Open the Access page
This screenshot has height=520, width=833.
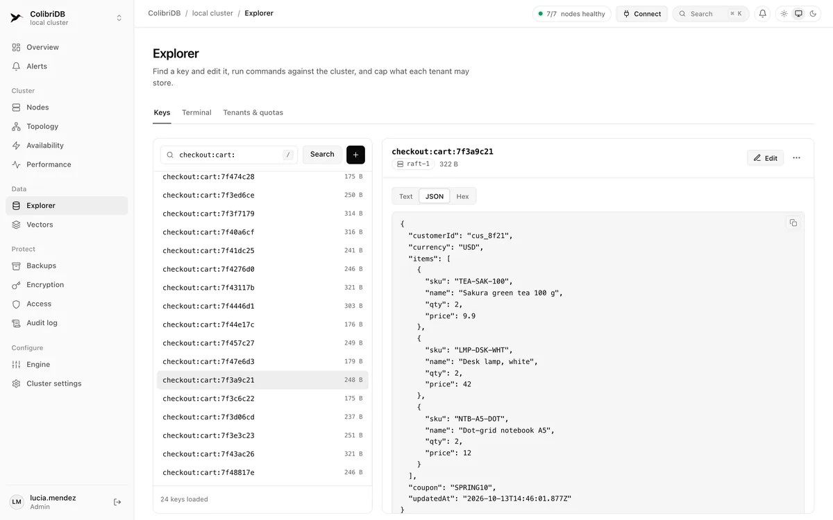(x=67, y=304)
